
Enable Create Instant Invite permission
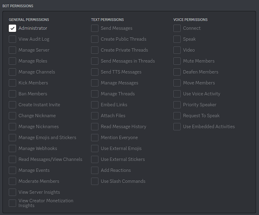point(12,105)
